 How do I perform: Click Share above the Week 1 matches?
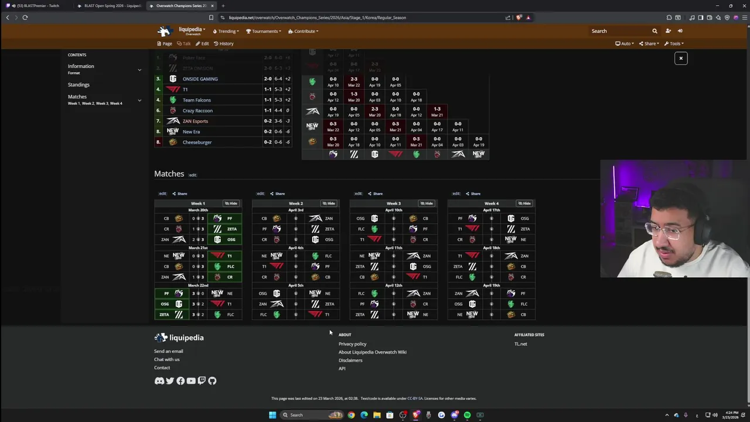click(x=179, y=193)
